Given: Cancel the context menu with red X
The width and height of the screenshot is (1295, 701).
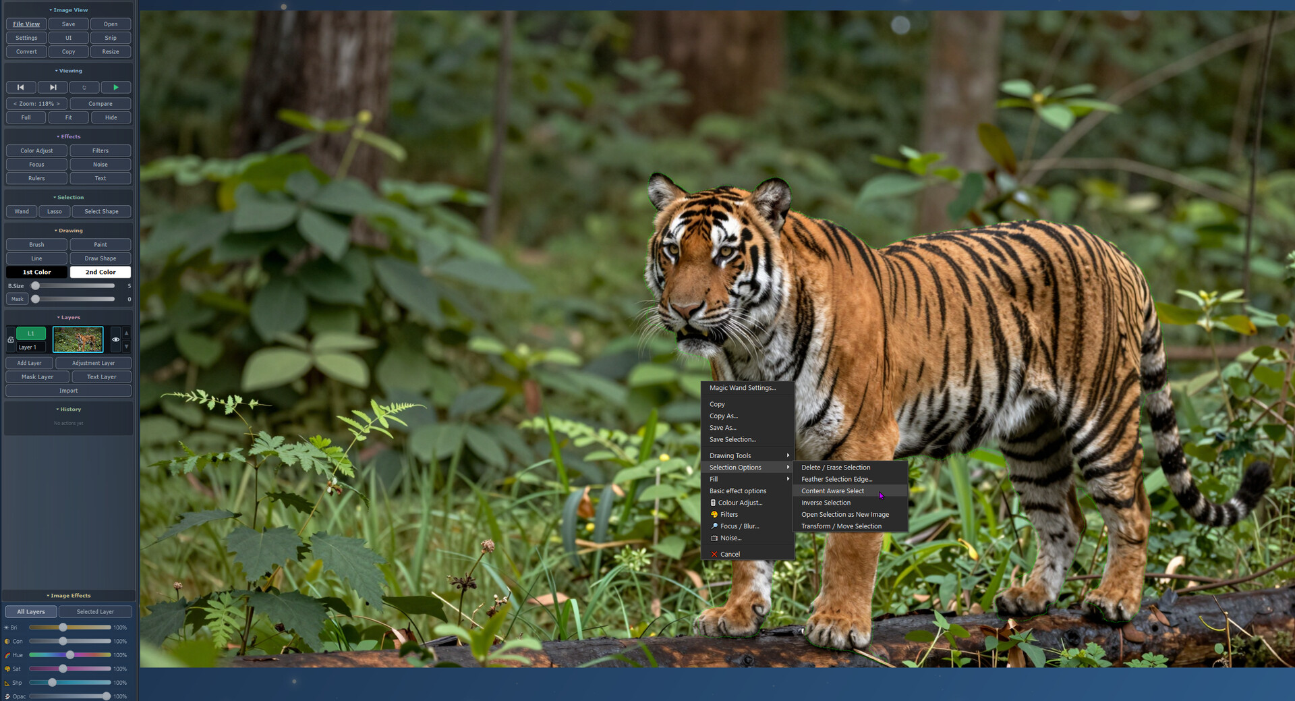Looking at the screenshot, I should coord(747,554).
